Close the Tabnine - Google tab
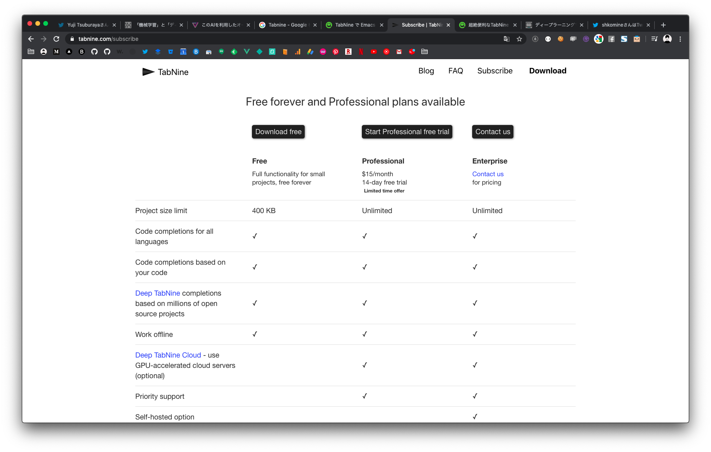Viewport: 711px width, 452px height. click(315, 25)
